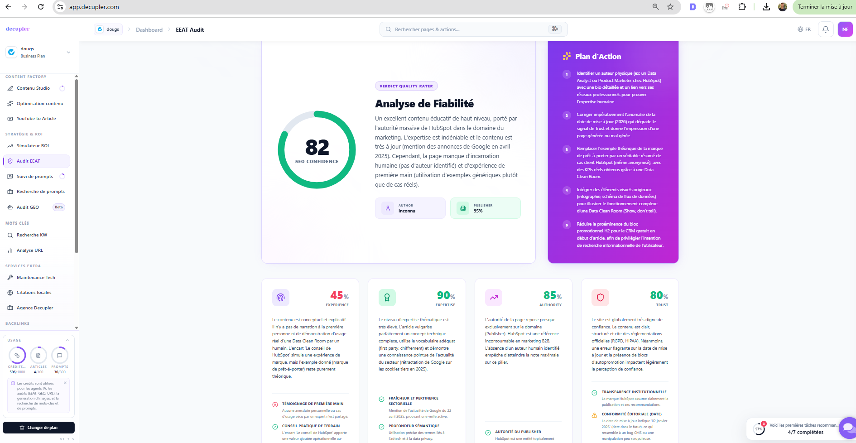
Task: Expand dougs Business Plan workspace selector
Action: coord(39,52)
